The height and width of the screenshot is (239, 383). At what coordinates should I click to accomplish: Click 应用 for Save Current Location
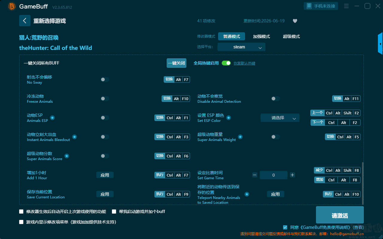(x=105, y=194)
